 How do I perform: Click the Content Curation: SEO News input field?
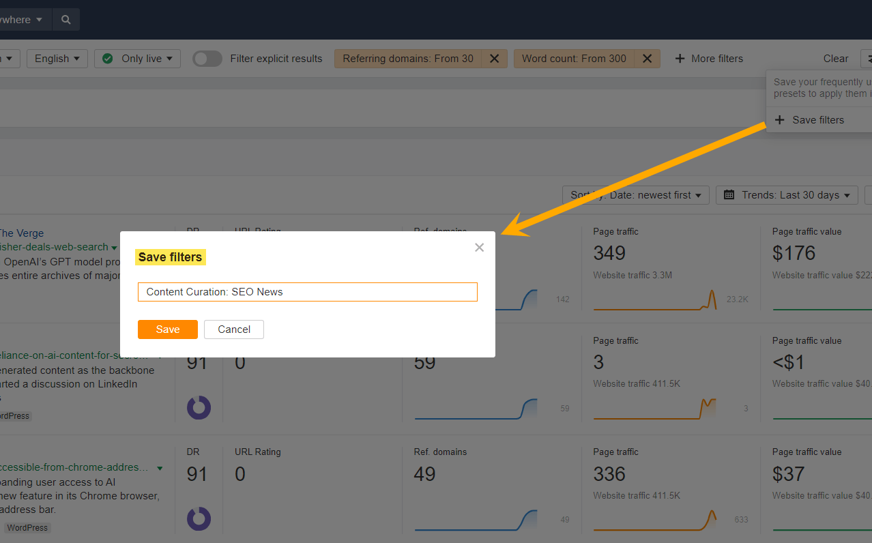[307, 292]
